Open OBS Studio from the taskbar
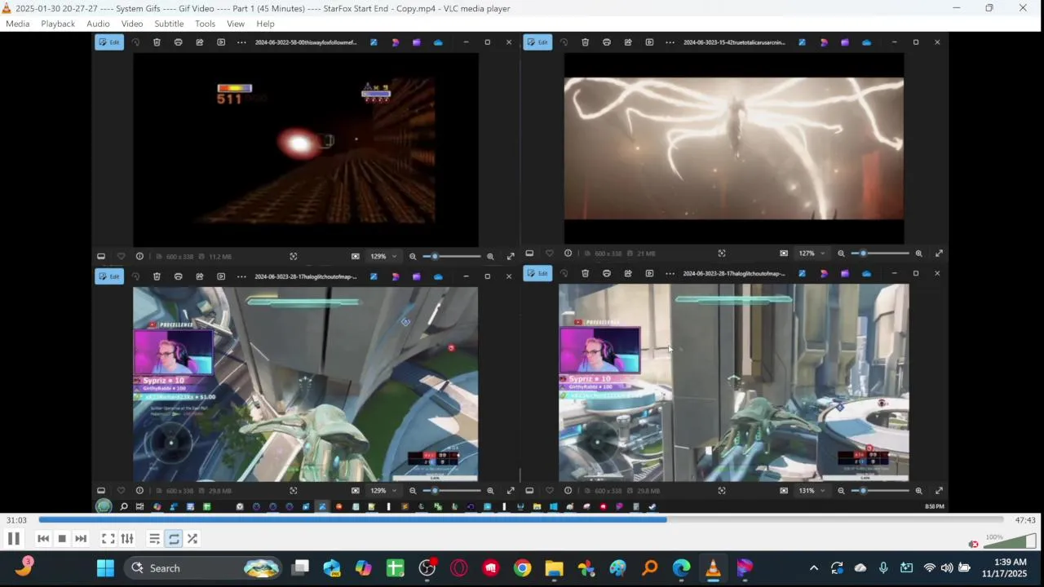 tap(427, 568)
